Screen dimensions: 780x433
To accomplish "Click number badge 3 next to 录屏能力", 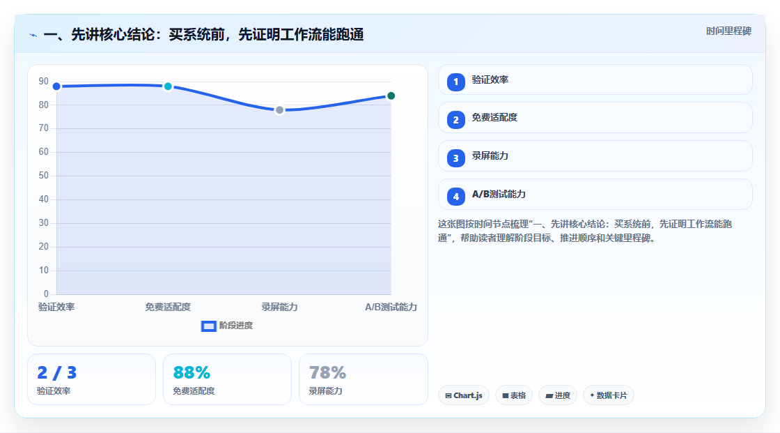I will [455, 158].
